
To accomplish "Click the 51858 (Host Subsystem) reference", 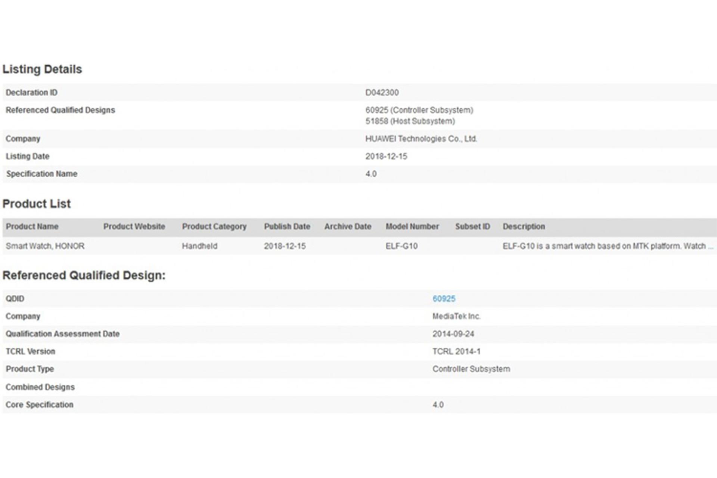I will 410,121.
